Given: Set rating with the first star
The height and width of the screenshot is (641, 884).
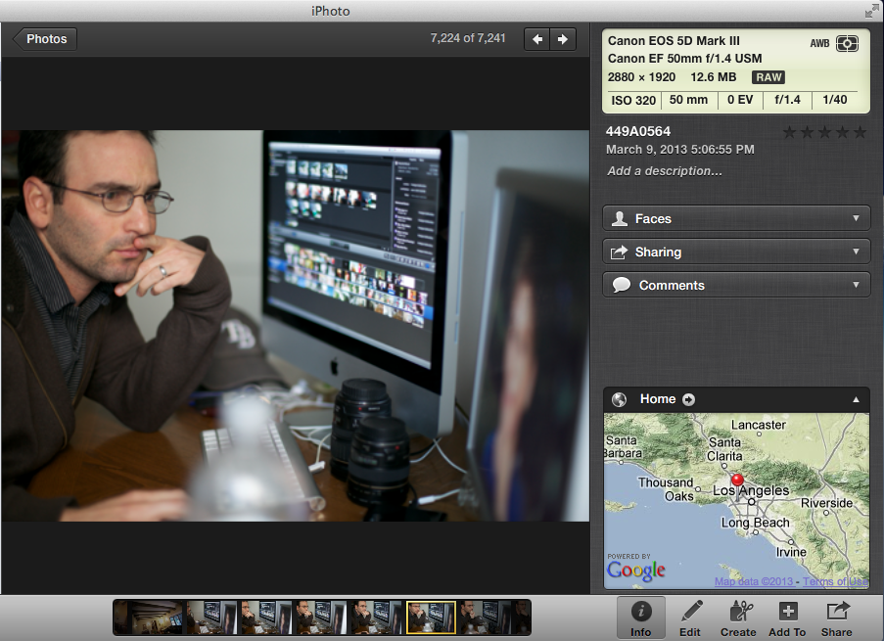Looking at the screenshot, I should 790,132.
